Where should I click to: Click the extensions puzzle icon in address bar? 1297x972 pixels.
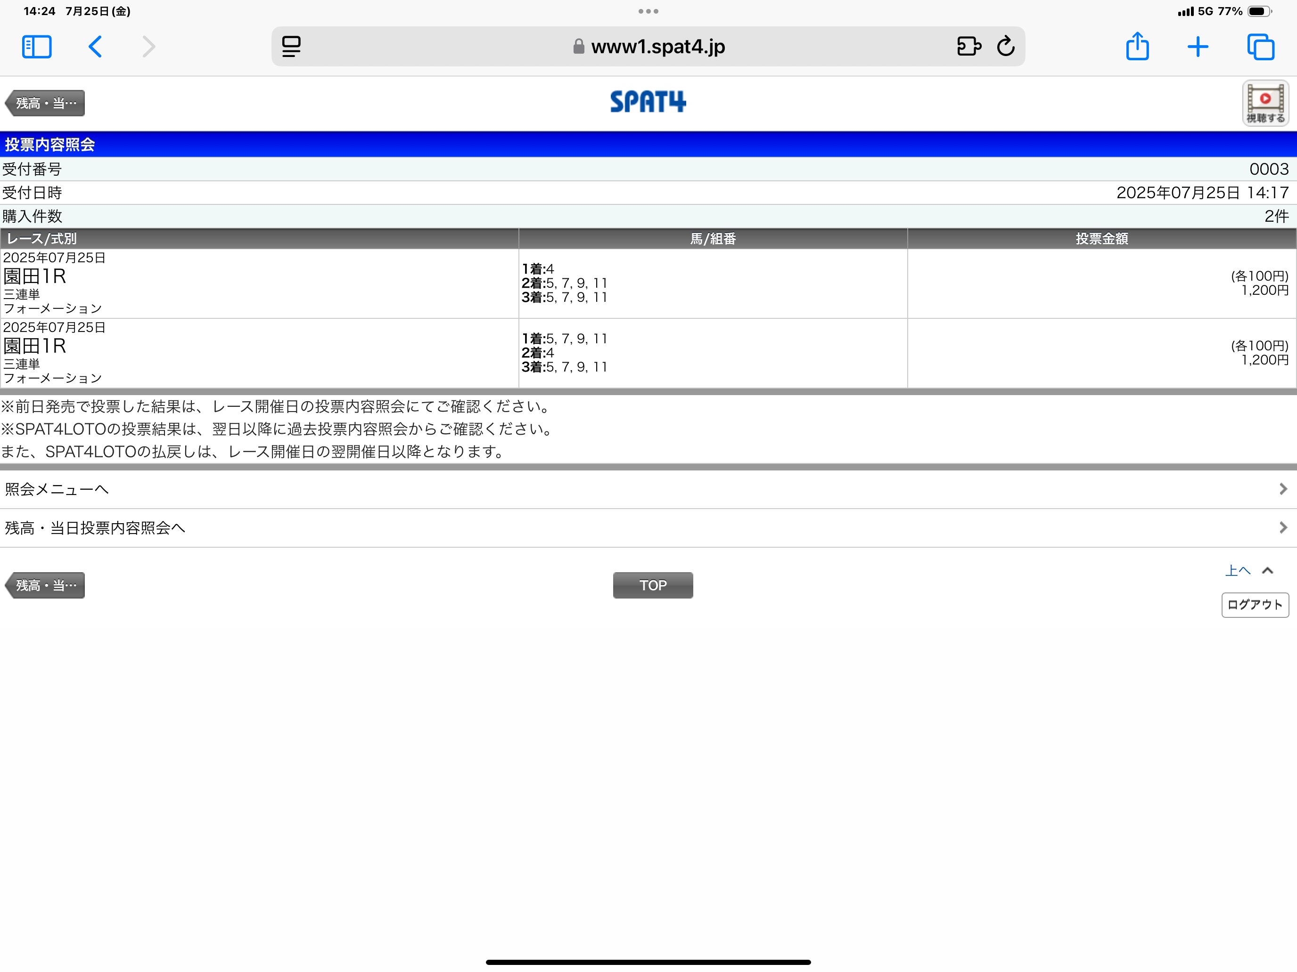pos(969,46)
